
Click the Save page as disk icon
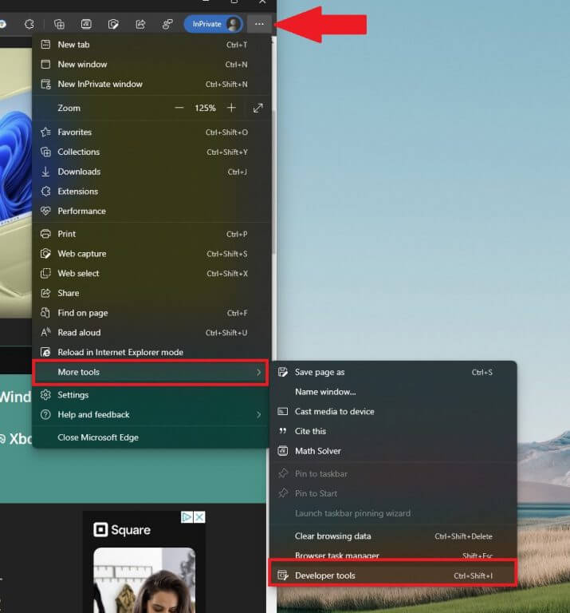(283, 372)
